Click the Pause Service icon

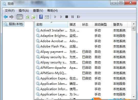pos(73,17)
